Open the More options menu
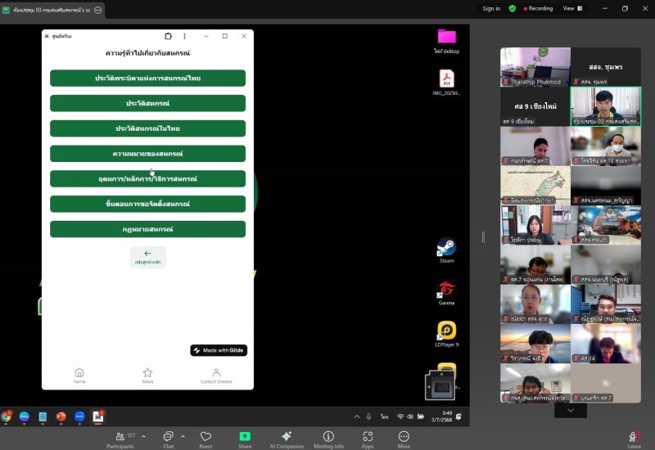Screen dimensions: 655x450 pyautogui.click(x=404, y=439)
